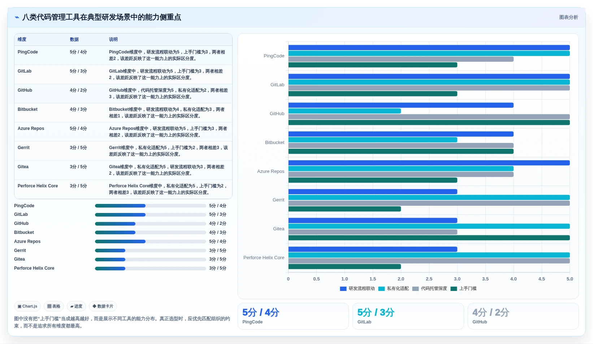
Task: Click the 表格 tag chip
Action: pos(54,306)
